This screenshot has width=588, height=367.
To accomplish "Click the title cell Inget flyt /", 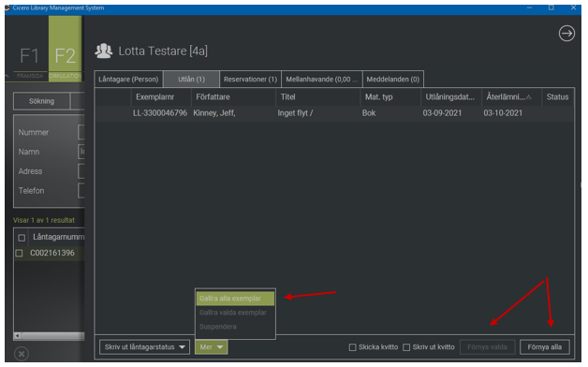I will click(295, 113).
